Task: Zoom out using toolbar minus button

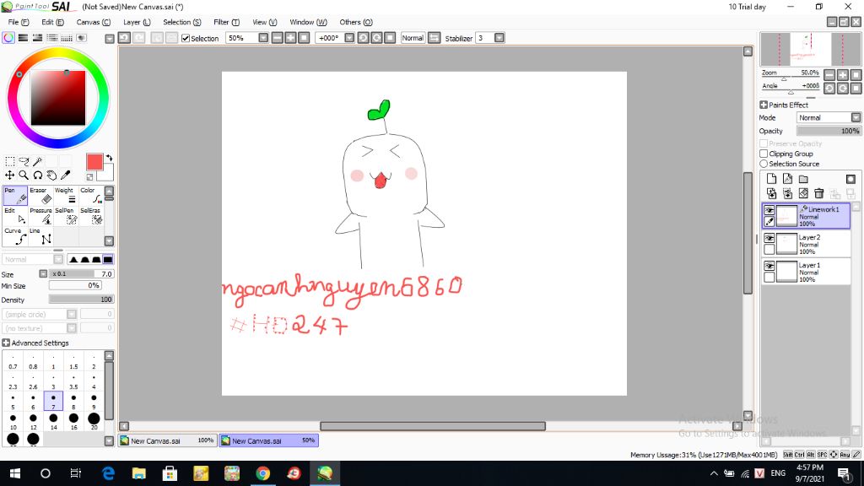Action: [277, 38]
